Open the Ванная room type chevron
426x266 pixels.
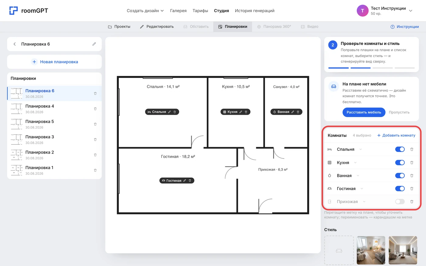coord(358,176)
